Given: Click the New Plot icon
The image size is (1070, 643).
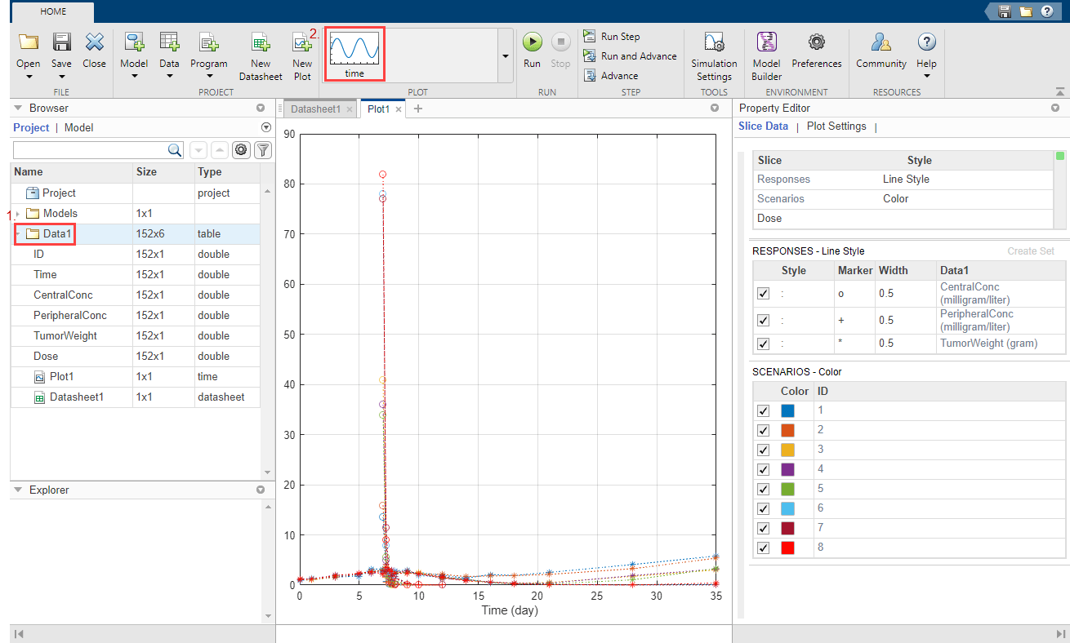Looking at the screenshot, I should tap(302, 44).
